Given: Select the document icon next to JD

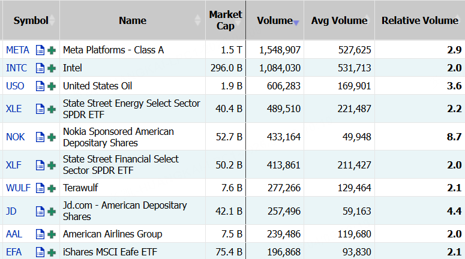Looking at the screenshot, I should [40, 211].
